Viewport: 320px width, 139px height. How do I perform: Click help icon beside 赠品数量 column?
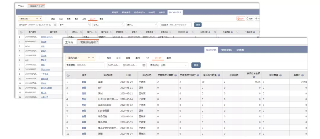click(x=281, y=75)
